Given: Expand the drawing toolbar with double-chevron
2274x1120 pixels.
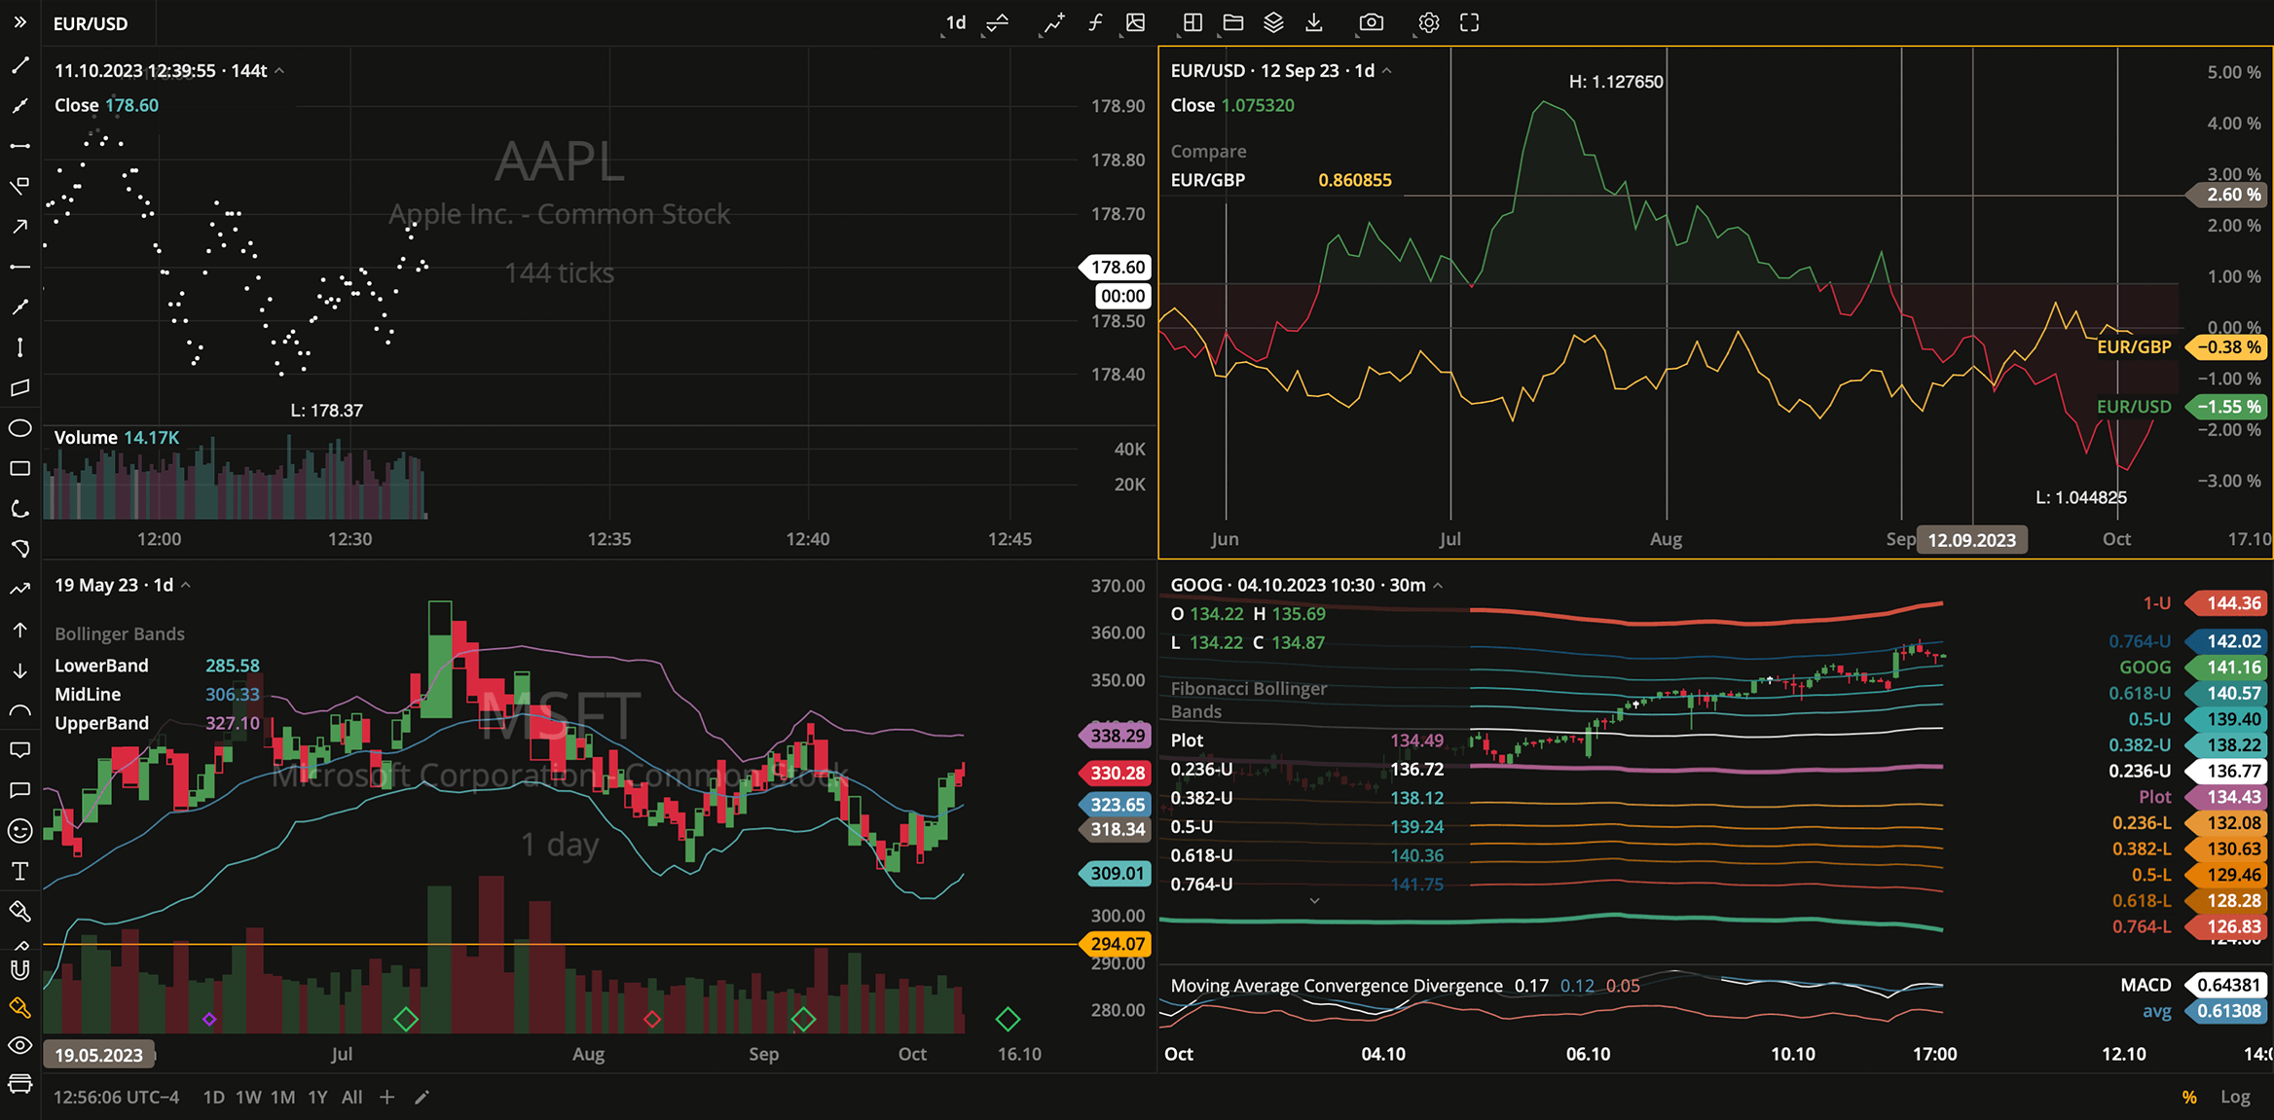Looking at the screenshot, I should [19, 22].
